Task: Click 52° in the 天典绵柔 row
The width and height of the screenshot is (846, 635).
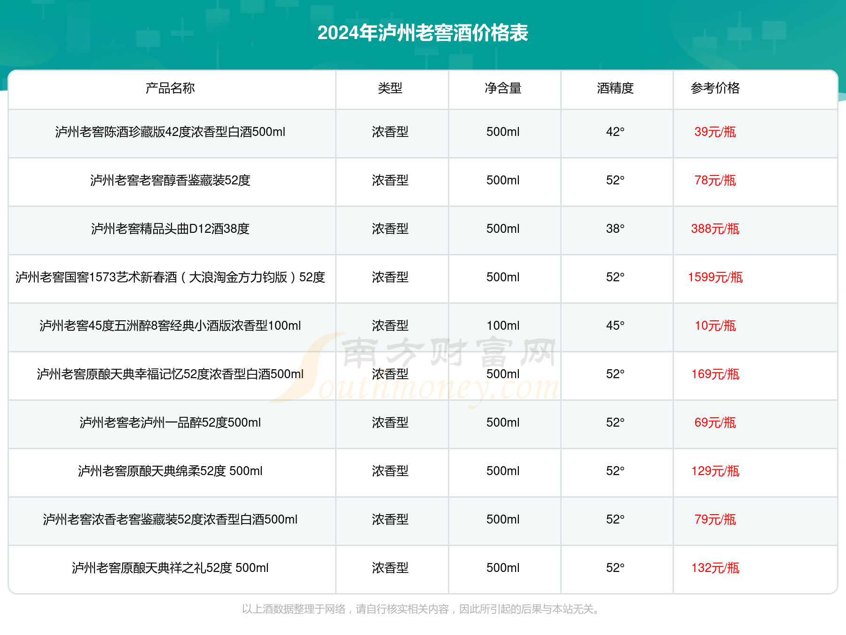Action: pyautogui.click(x=615, y=471)
